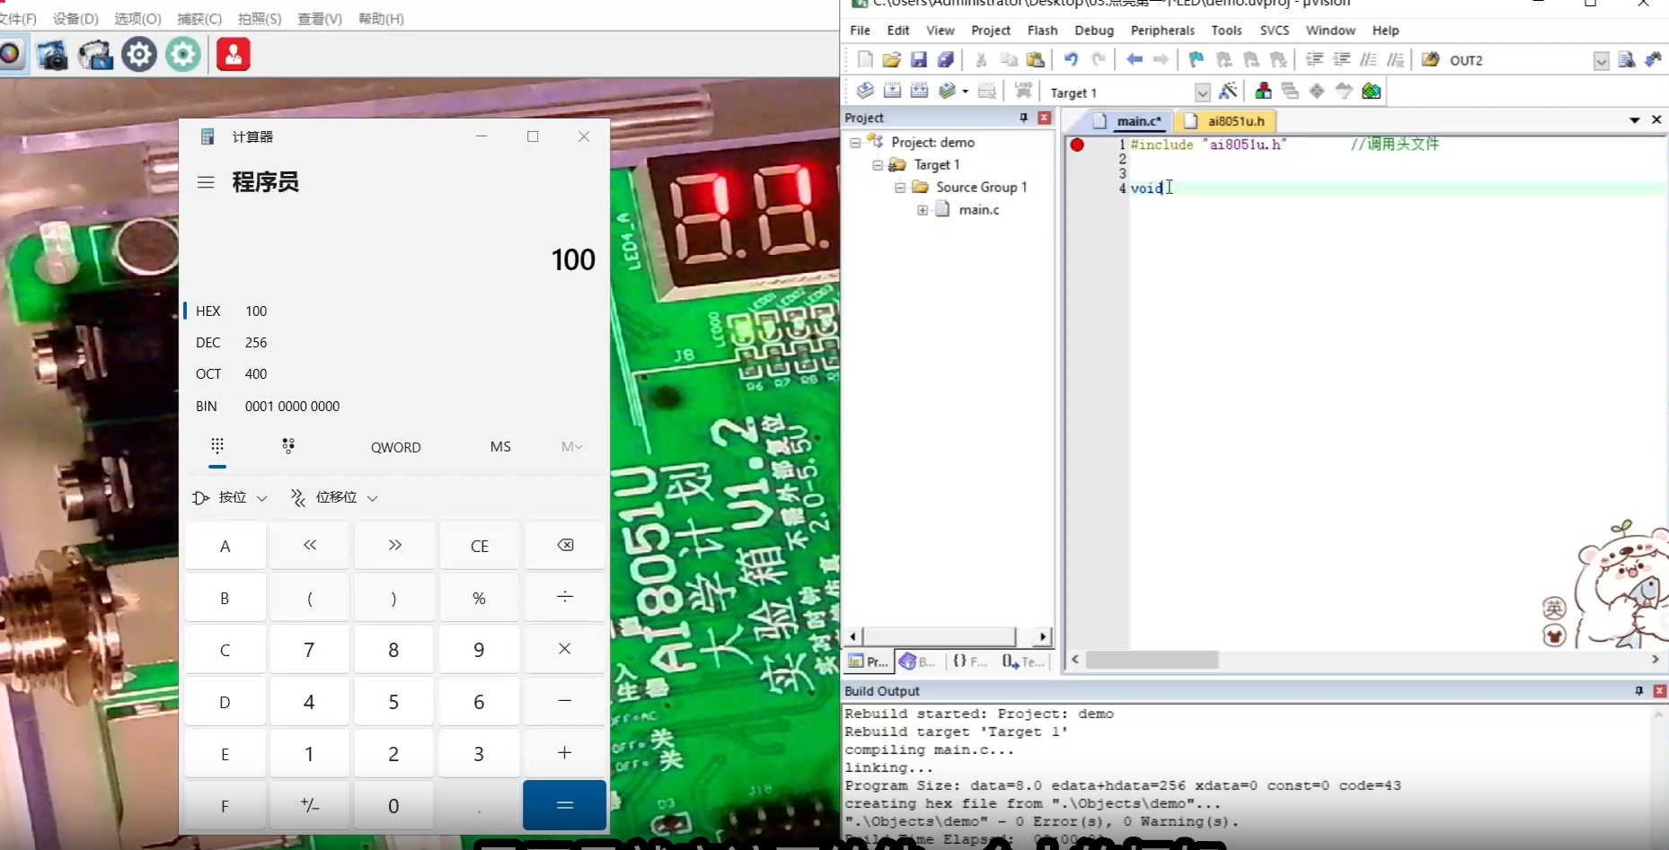Open the Build dropdown arrow next to batch build

965,92
